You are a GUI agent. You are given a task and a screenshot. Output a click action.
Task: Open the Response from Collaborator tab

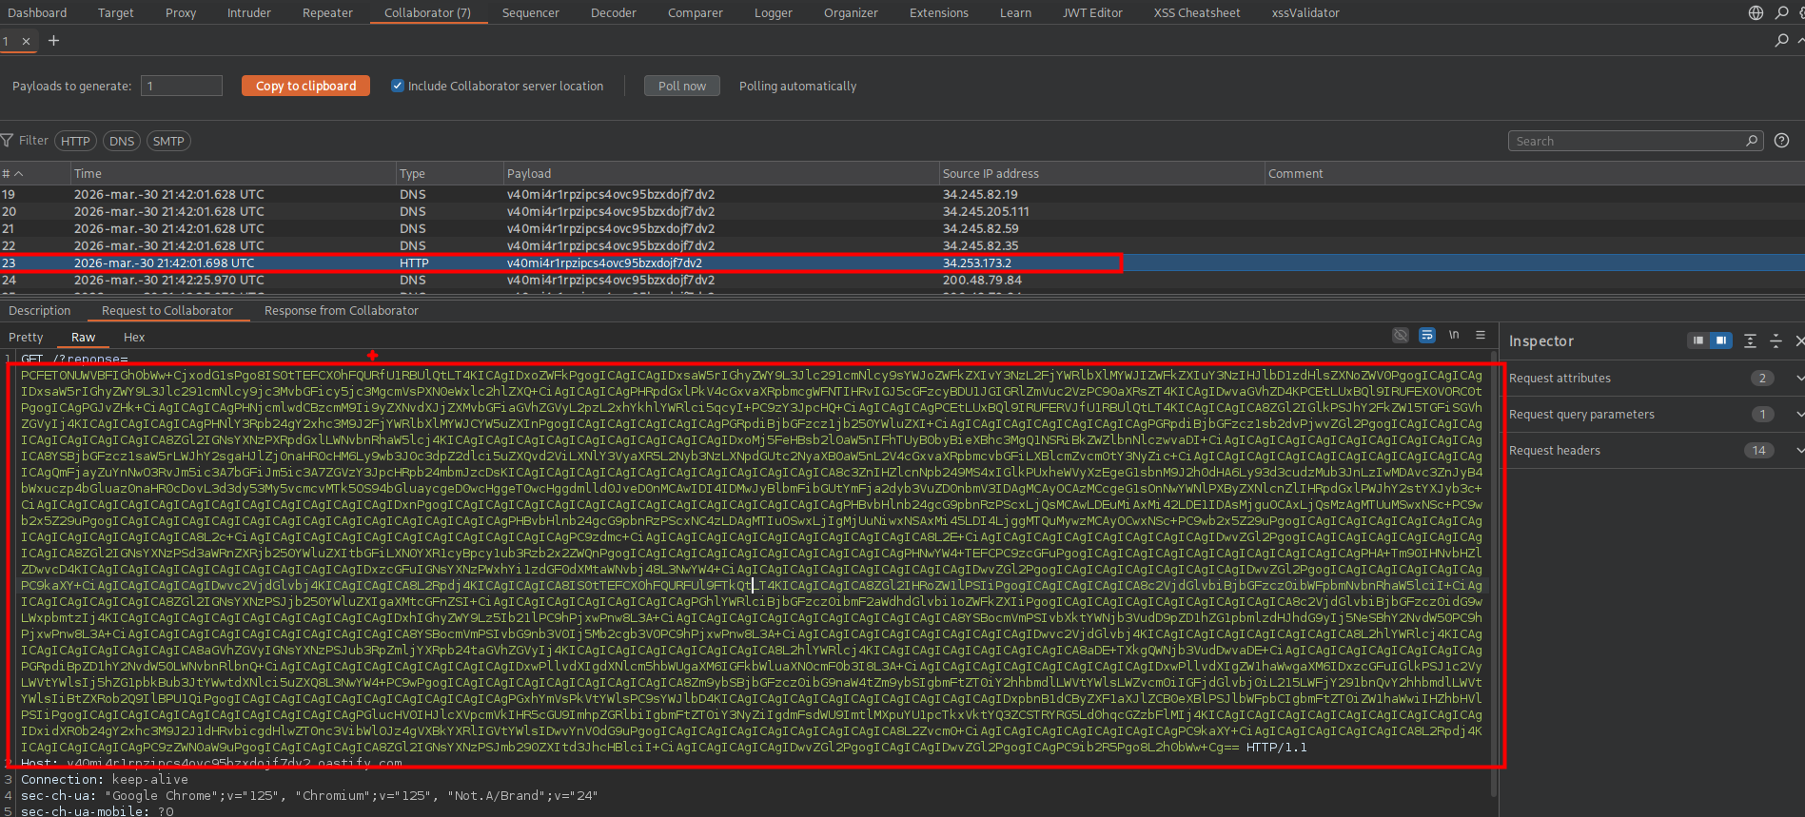pos(341,311)
